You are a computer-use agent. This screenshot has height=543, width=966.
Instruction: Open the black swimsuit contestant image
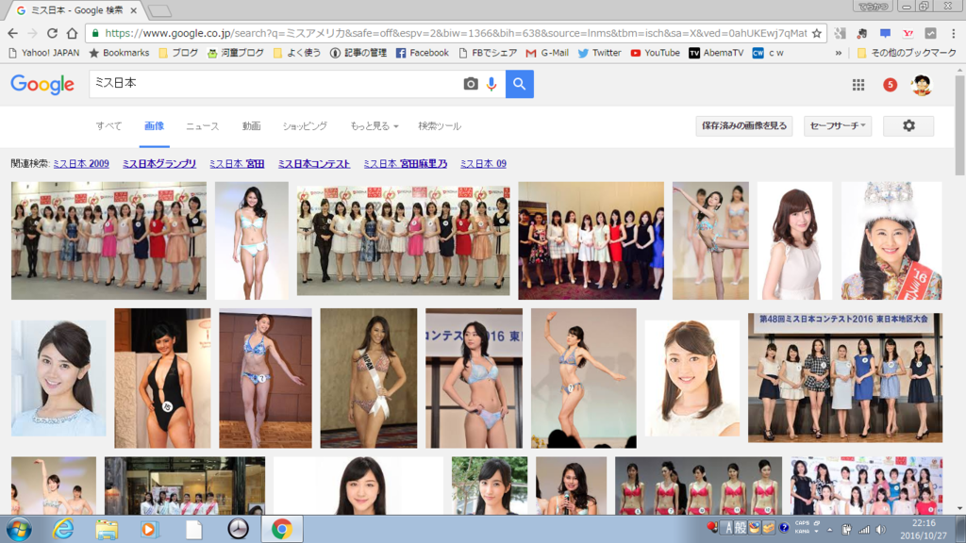(162, 377)
